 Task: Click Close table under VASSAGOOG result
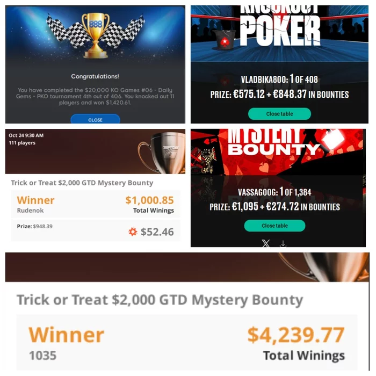click(274, 226)
